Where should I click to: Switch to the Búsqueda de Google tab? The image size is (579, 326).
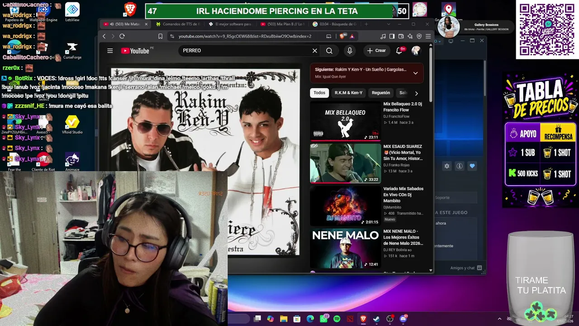pyautogui.click(x=336, y=24)
